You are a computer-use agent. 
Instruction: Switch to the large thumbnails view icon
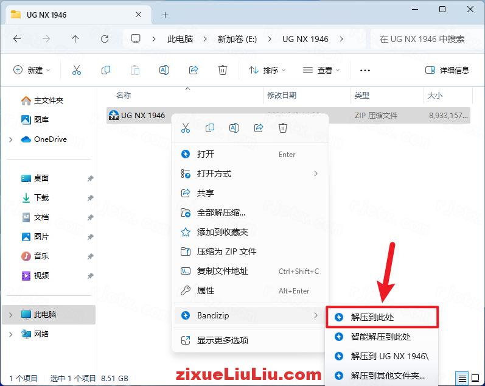pyautogui.click(x=475, y=378)
